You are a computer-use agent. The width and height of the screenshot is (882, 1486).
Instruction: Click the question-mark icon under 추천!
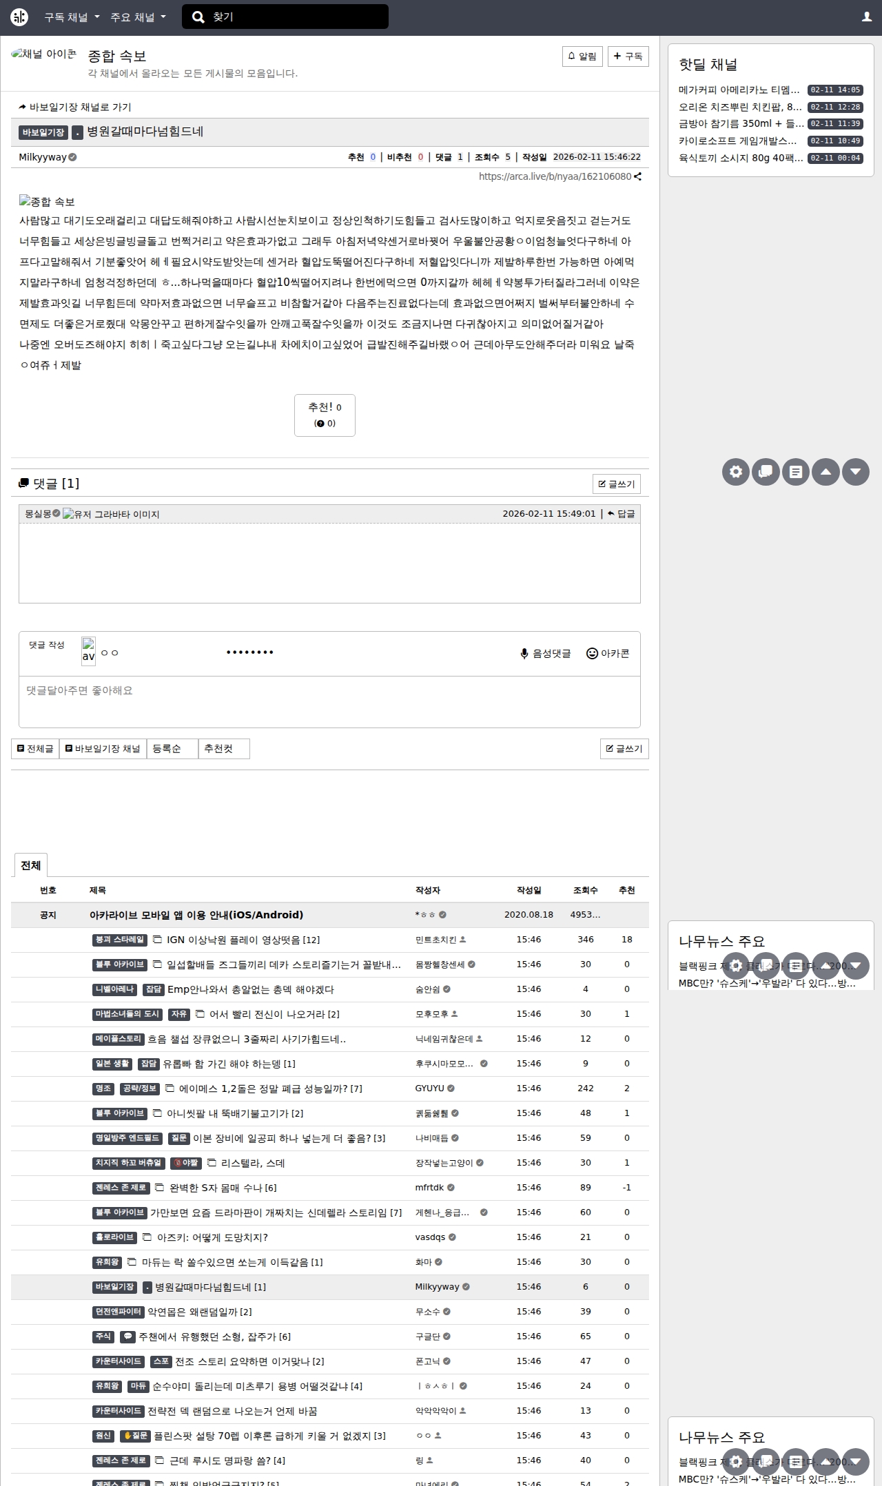tap(320, 424)
